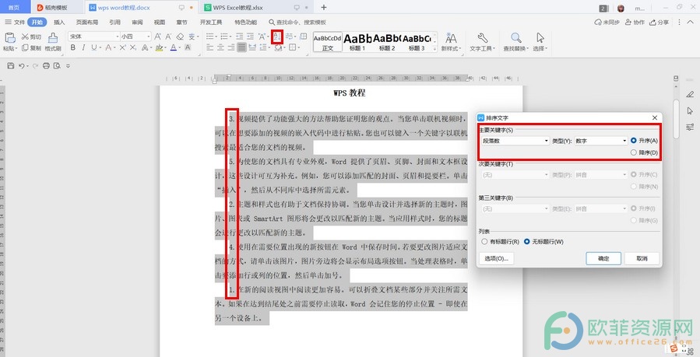This screenshot has height=357, width=700.
Task: Undo the last action
Action: 21,66
